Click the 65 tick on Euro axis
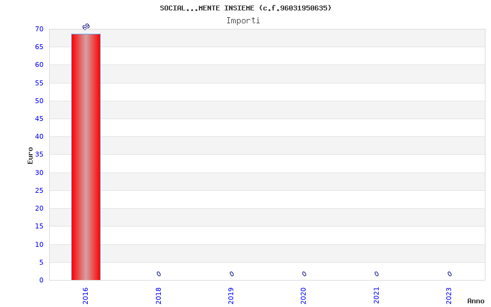491x307 pixels. click(x=39, y=47)
